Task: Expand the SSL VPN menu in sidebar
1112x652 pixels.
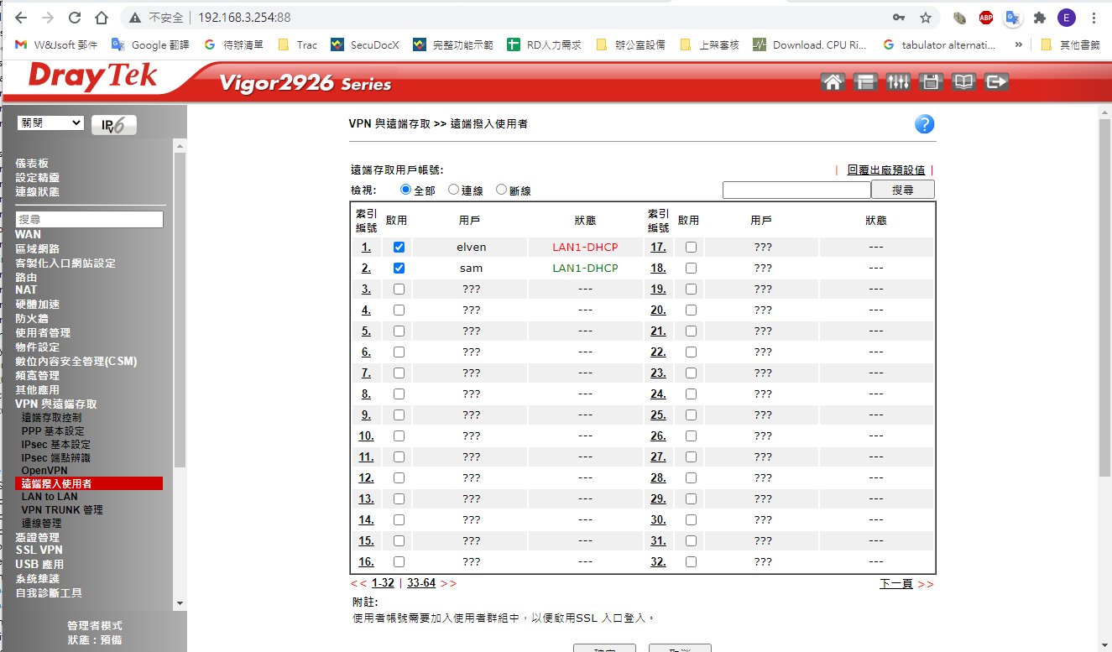Action: (39, 550)
